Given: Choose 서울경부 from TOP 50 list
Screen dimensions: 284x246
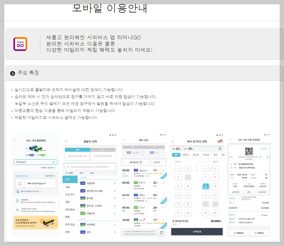Looking at the screenshot, I should click(x=98, y=183).
